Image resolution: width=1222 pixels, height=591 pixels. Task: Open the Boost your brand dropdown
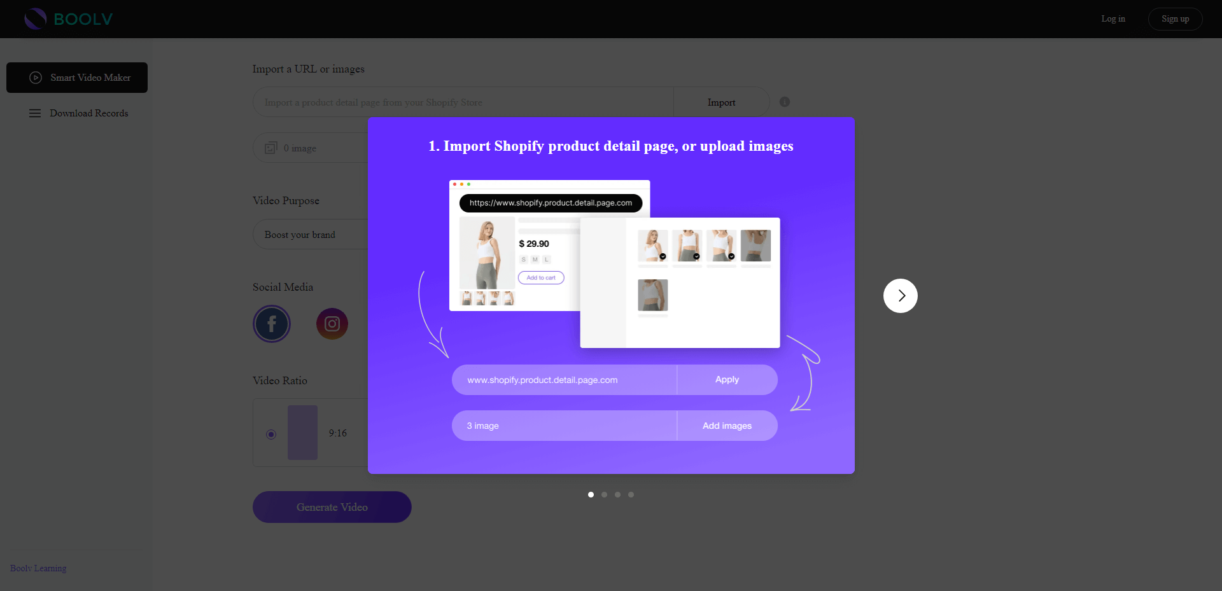tap(311, 235)
